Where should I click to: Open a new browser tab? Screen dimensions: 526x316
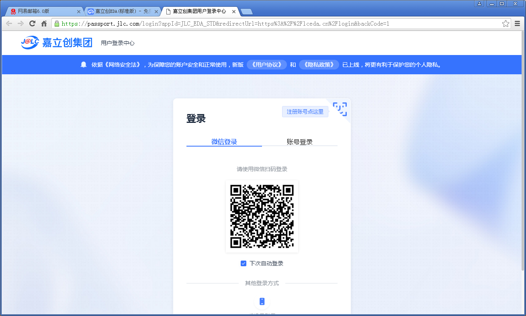point(246,12)
